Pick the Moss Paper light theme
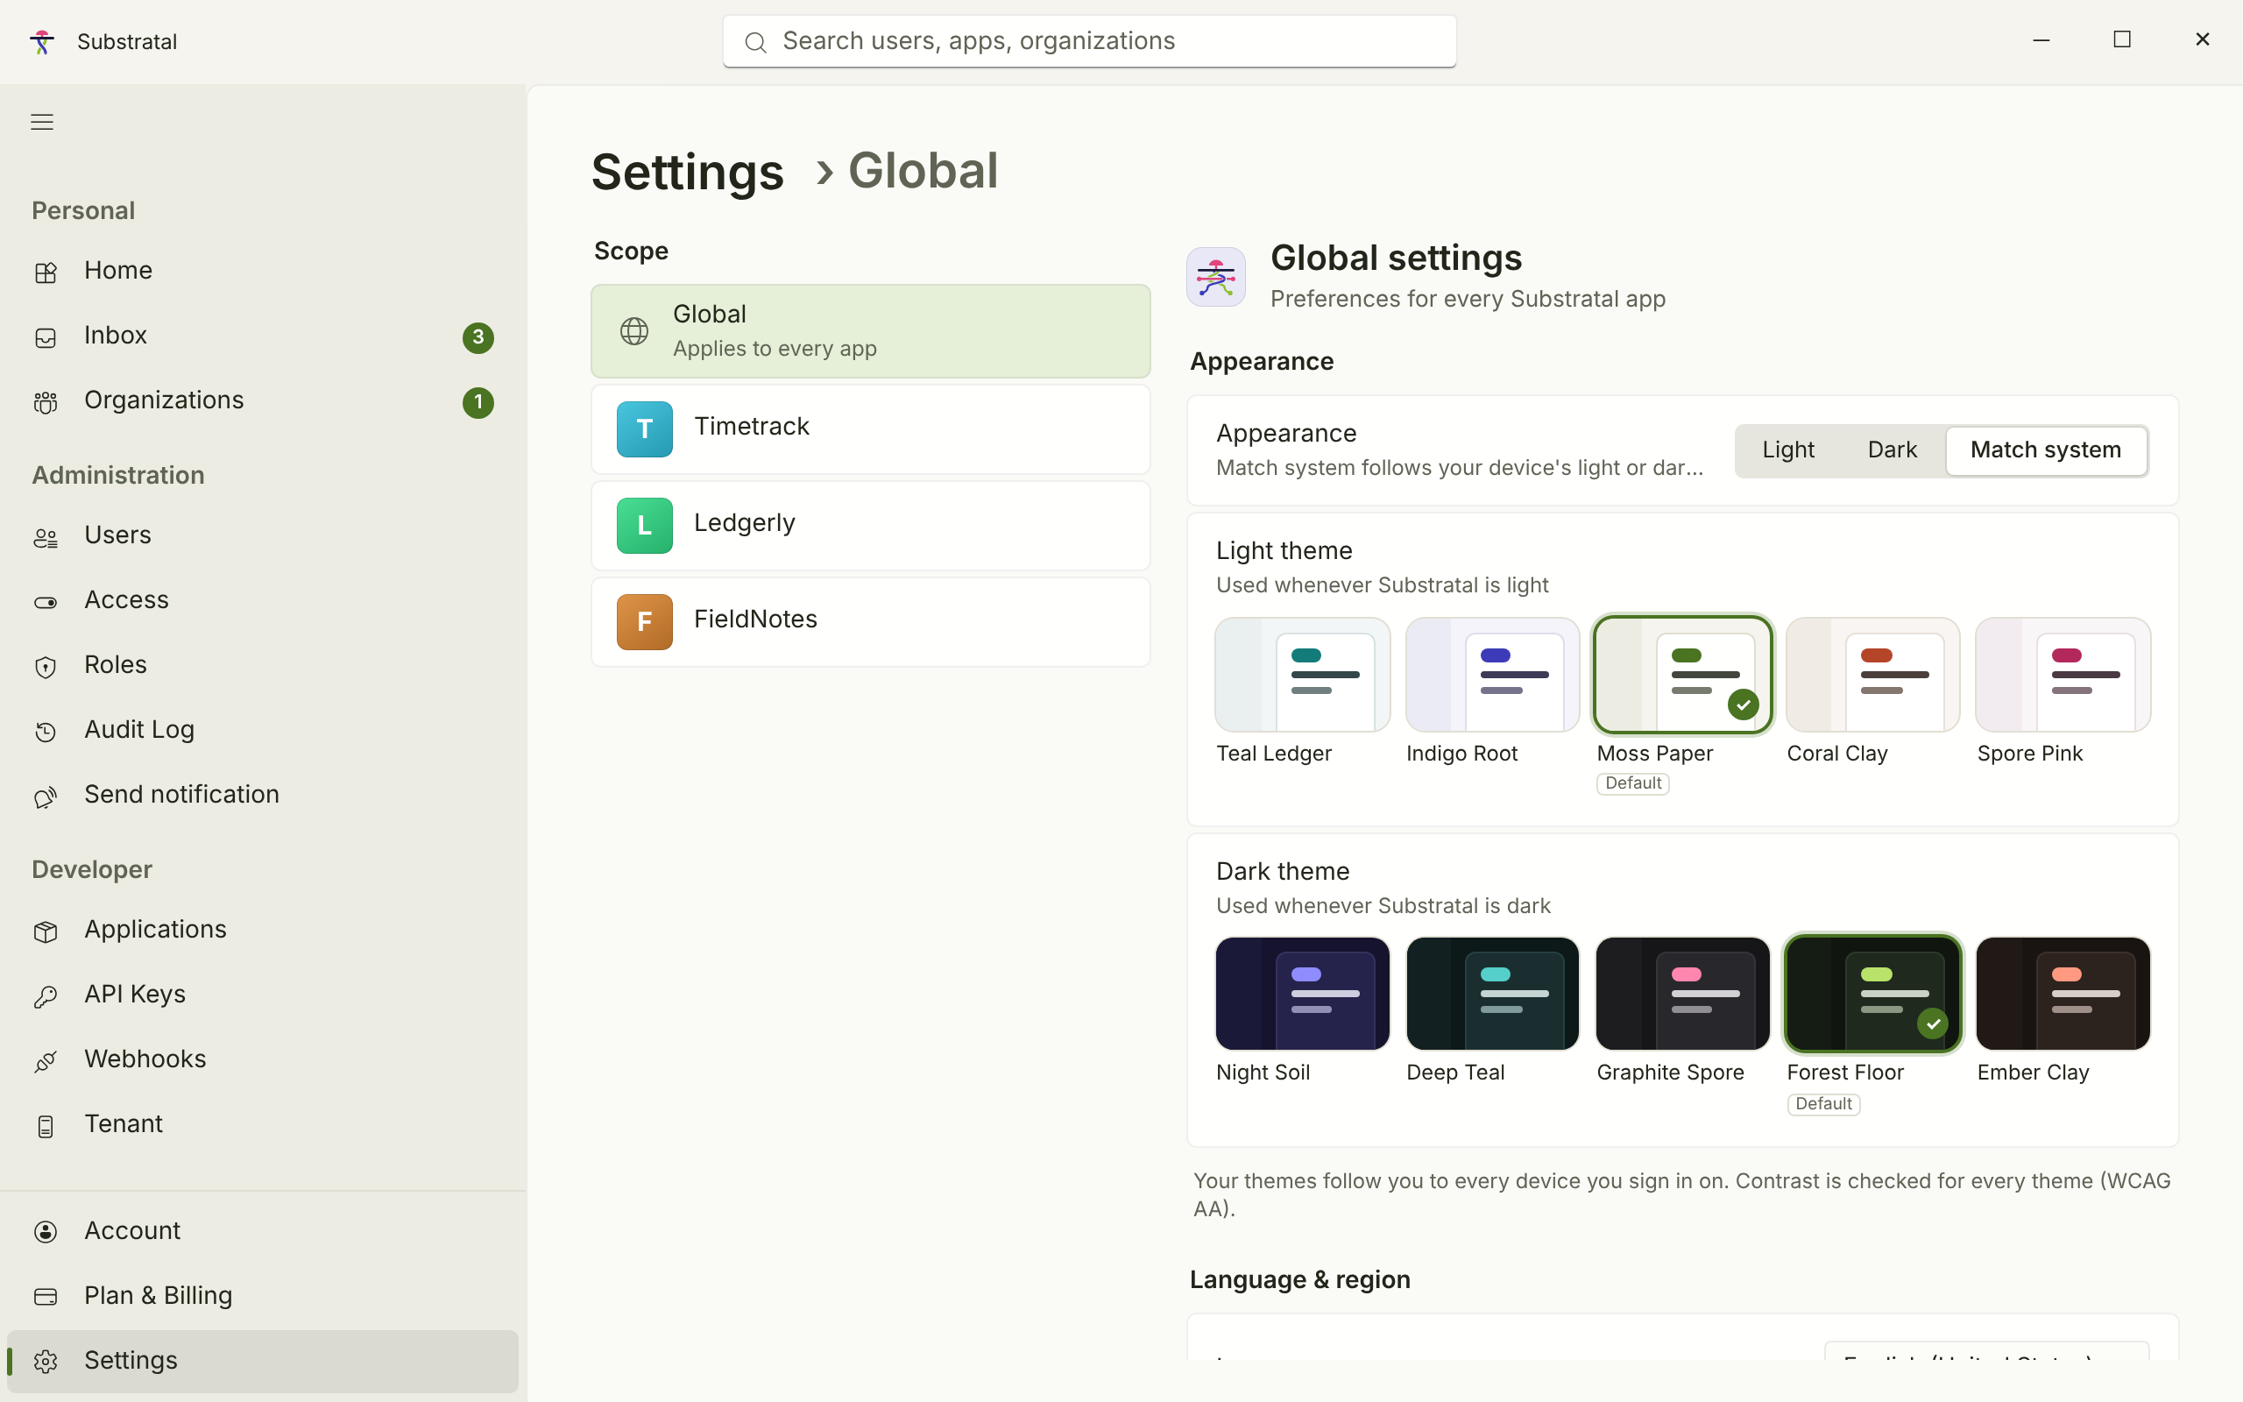The width and height of the screenshot is (2243, 1402). (x=1682, y=675)
